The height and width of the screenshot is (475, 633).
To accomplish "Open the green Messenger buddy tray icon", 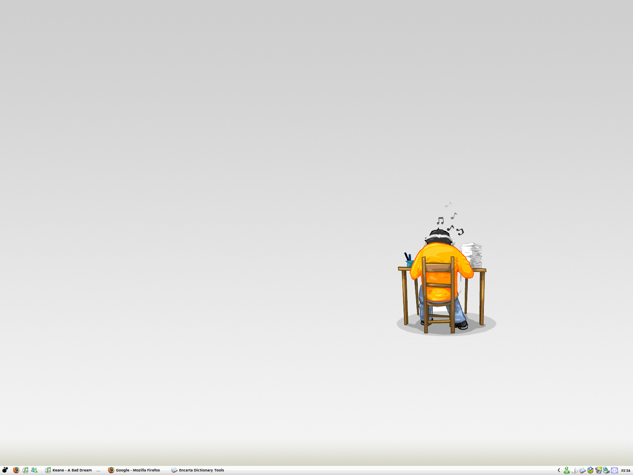I will 567,470.
